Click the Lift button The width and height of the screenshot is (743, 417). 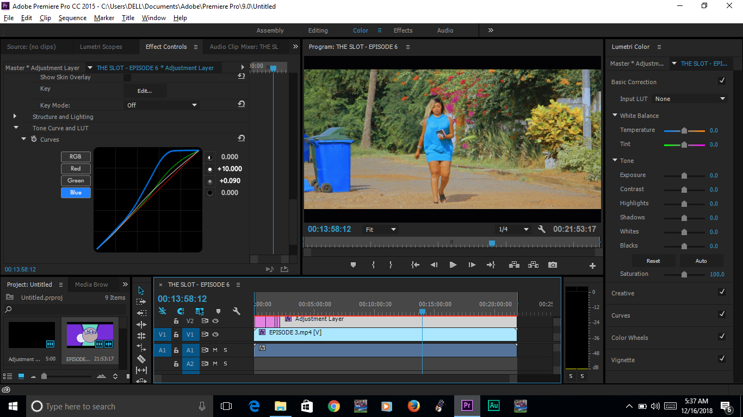[514, 265]
